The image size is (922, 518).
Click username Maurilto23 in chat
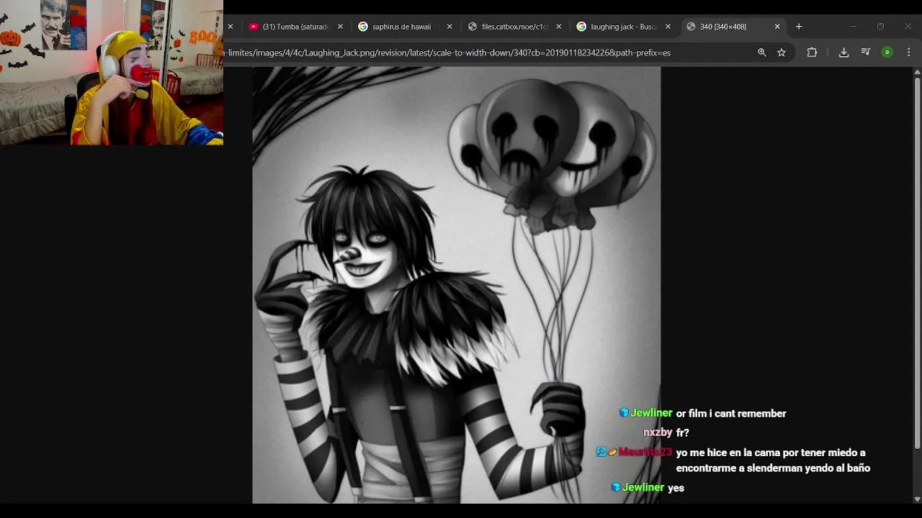645,452
